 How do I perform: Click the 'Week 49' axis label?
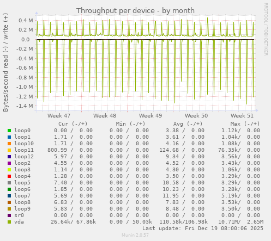tap(150, 115)
